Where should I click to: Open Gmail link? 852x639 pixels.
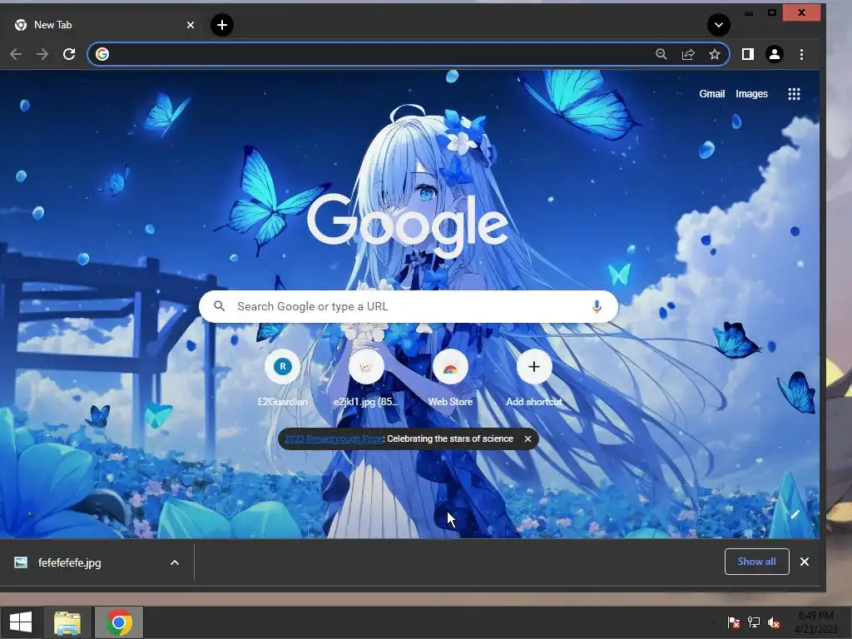712,94
